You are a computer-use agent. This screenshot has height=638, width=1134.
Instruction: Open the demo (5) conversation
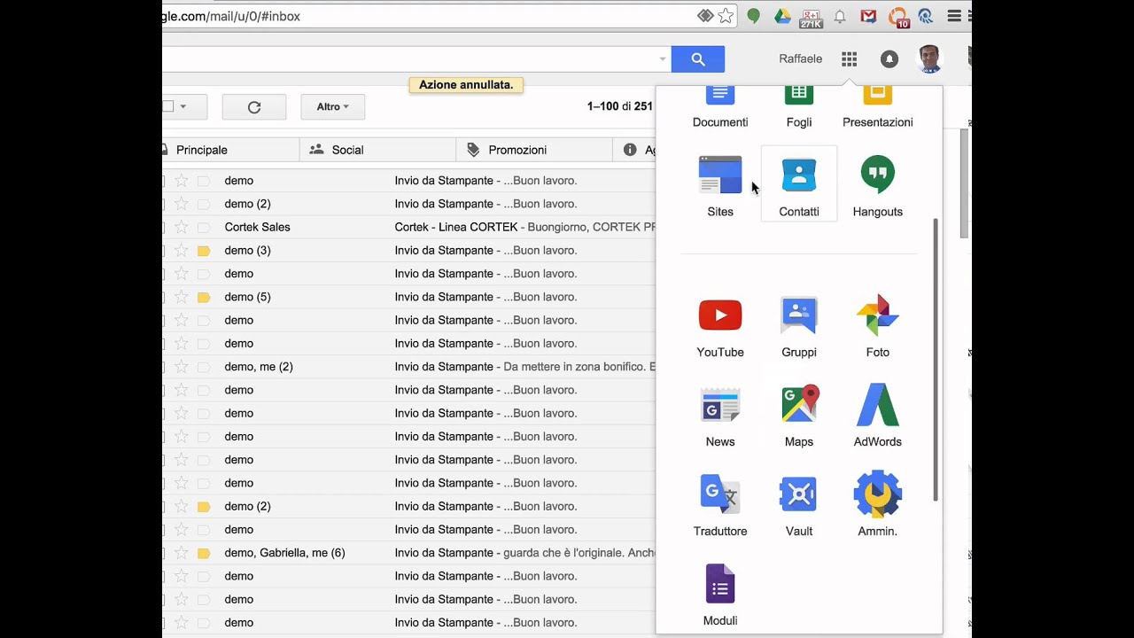pyautogui.click(x=408, y=297)
